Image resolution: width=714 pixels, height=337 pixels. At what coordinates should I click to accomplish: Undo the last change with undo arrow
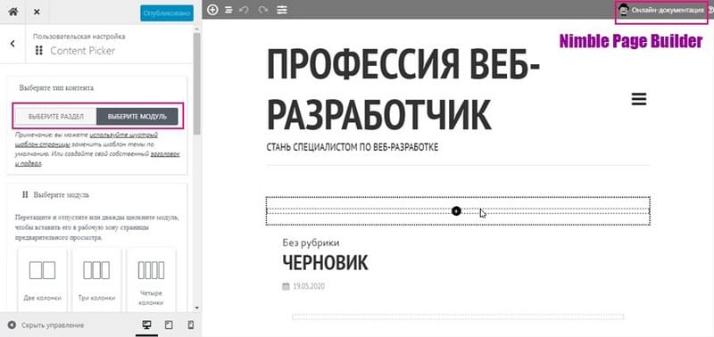[x=244, y=10]
